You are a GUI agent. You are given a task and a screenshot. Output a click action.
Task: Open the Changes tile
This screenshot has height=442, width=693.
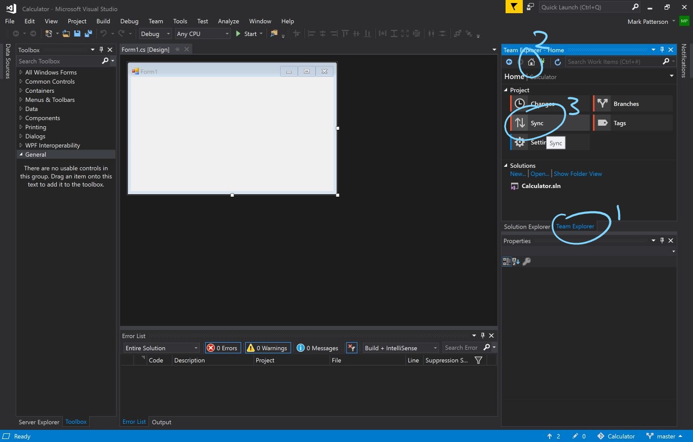(550, 104)
